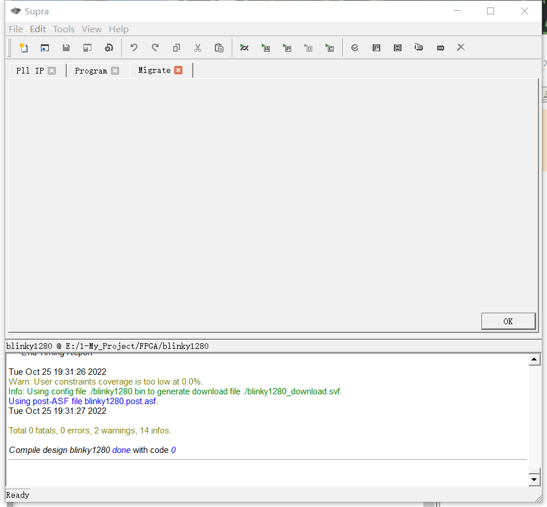
Task: Click the 'User constraints coverage' warning line
Action: click(x=106, y=382)
